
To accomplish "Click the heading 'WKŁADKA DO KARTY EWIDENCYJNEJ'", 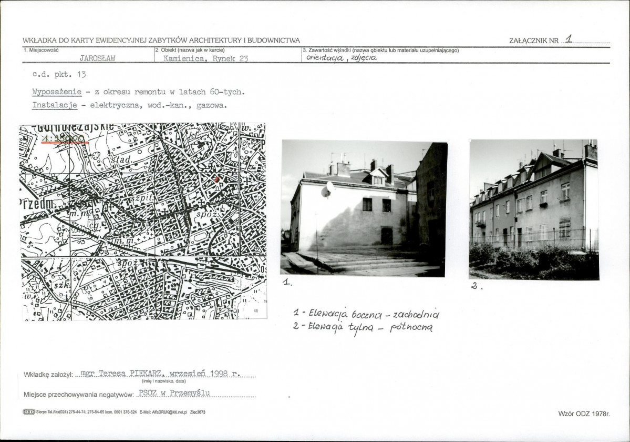I will click(x=161, y=40).
